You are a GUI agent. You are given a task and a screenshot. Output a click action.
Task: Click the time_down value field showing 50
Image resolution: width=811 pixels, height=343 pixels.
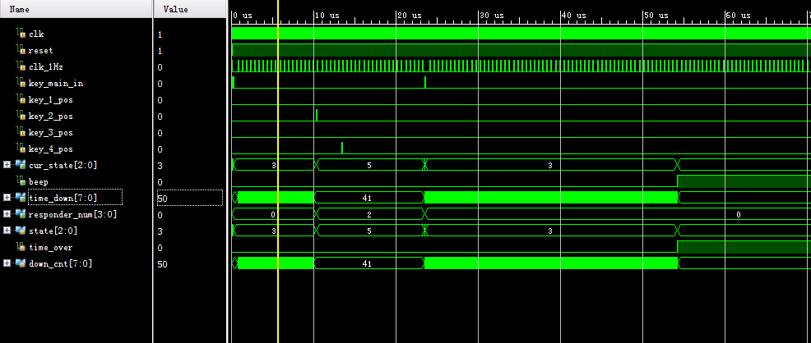tap(189, 198)
